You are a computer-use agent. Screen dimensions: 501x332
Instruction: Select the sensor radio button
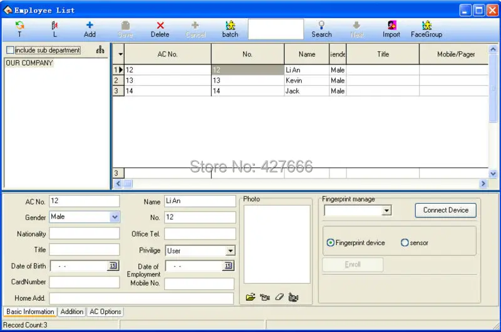405,243
